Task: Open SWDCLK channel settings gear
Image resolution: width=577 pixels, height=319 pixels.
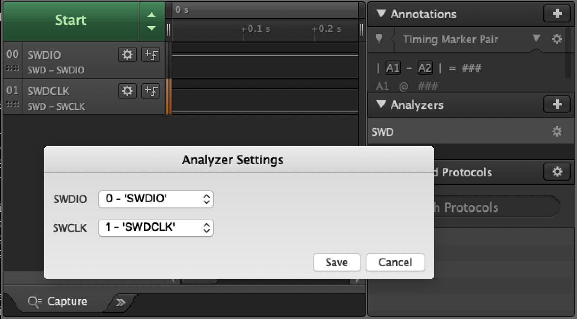Action: (127, 91)
